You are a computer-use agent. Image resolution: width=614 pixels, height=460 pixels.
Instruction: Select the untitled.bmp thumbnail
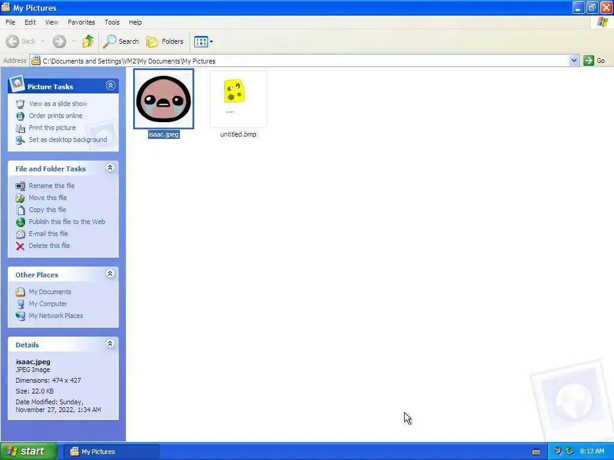click(239, 99)
